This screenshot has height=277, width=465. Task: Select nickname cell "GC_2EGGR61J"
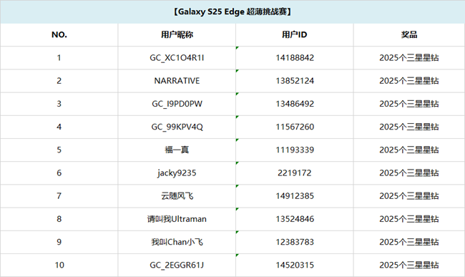click(x=177, y=265)
